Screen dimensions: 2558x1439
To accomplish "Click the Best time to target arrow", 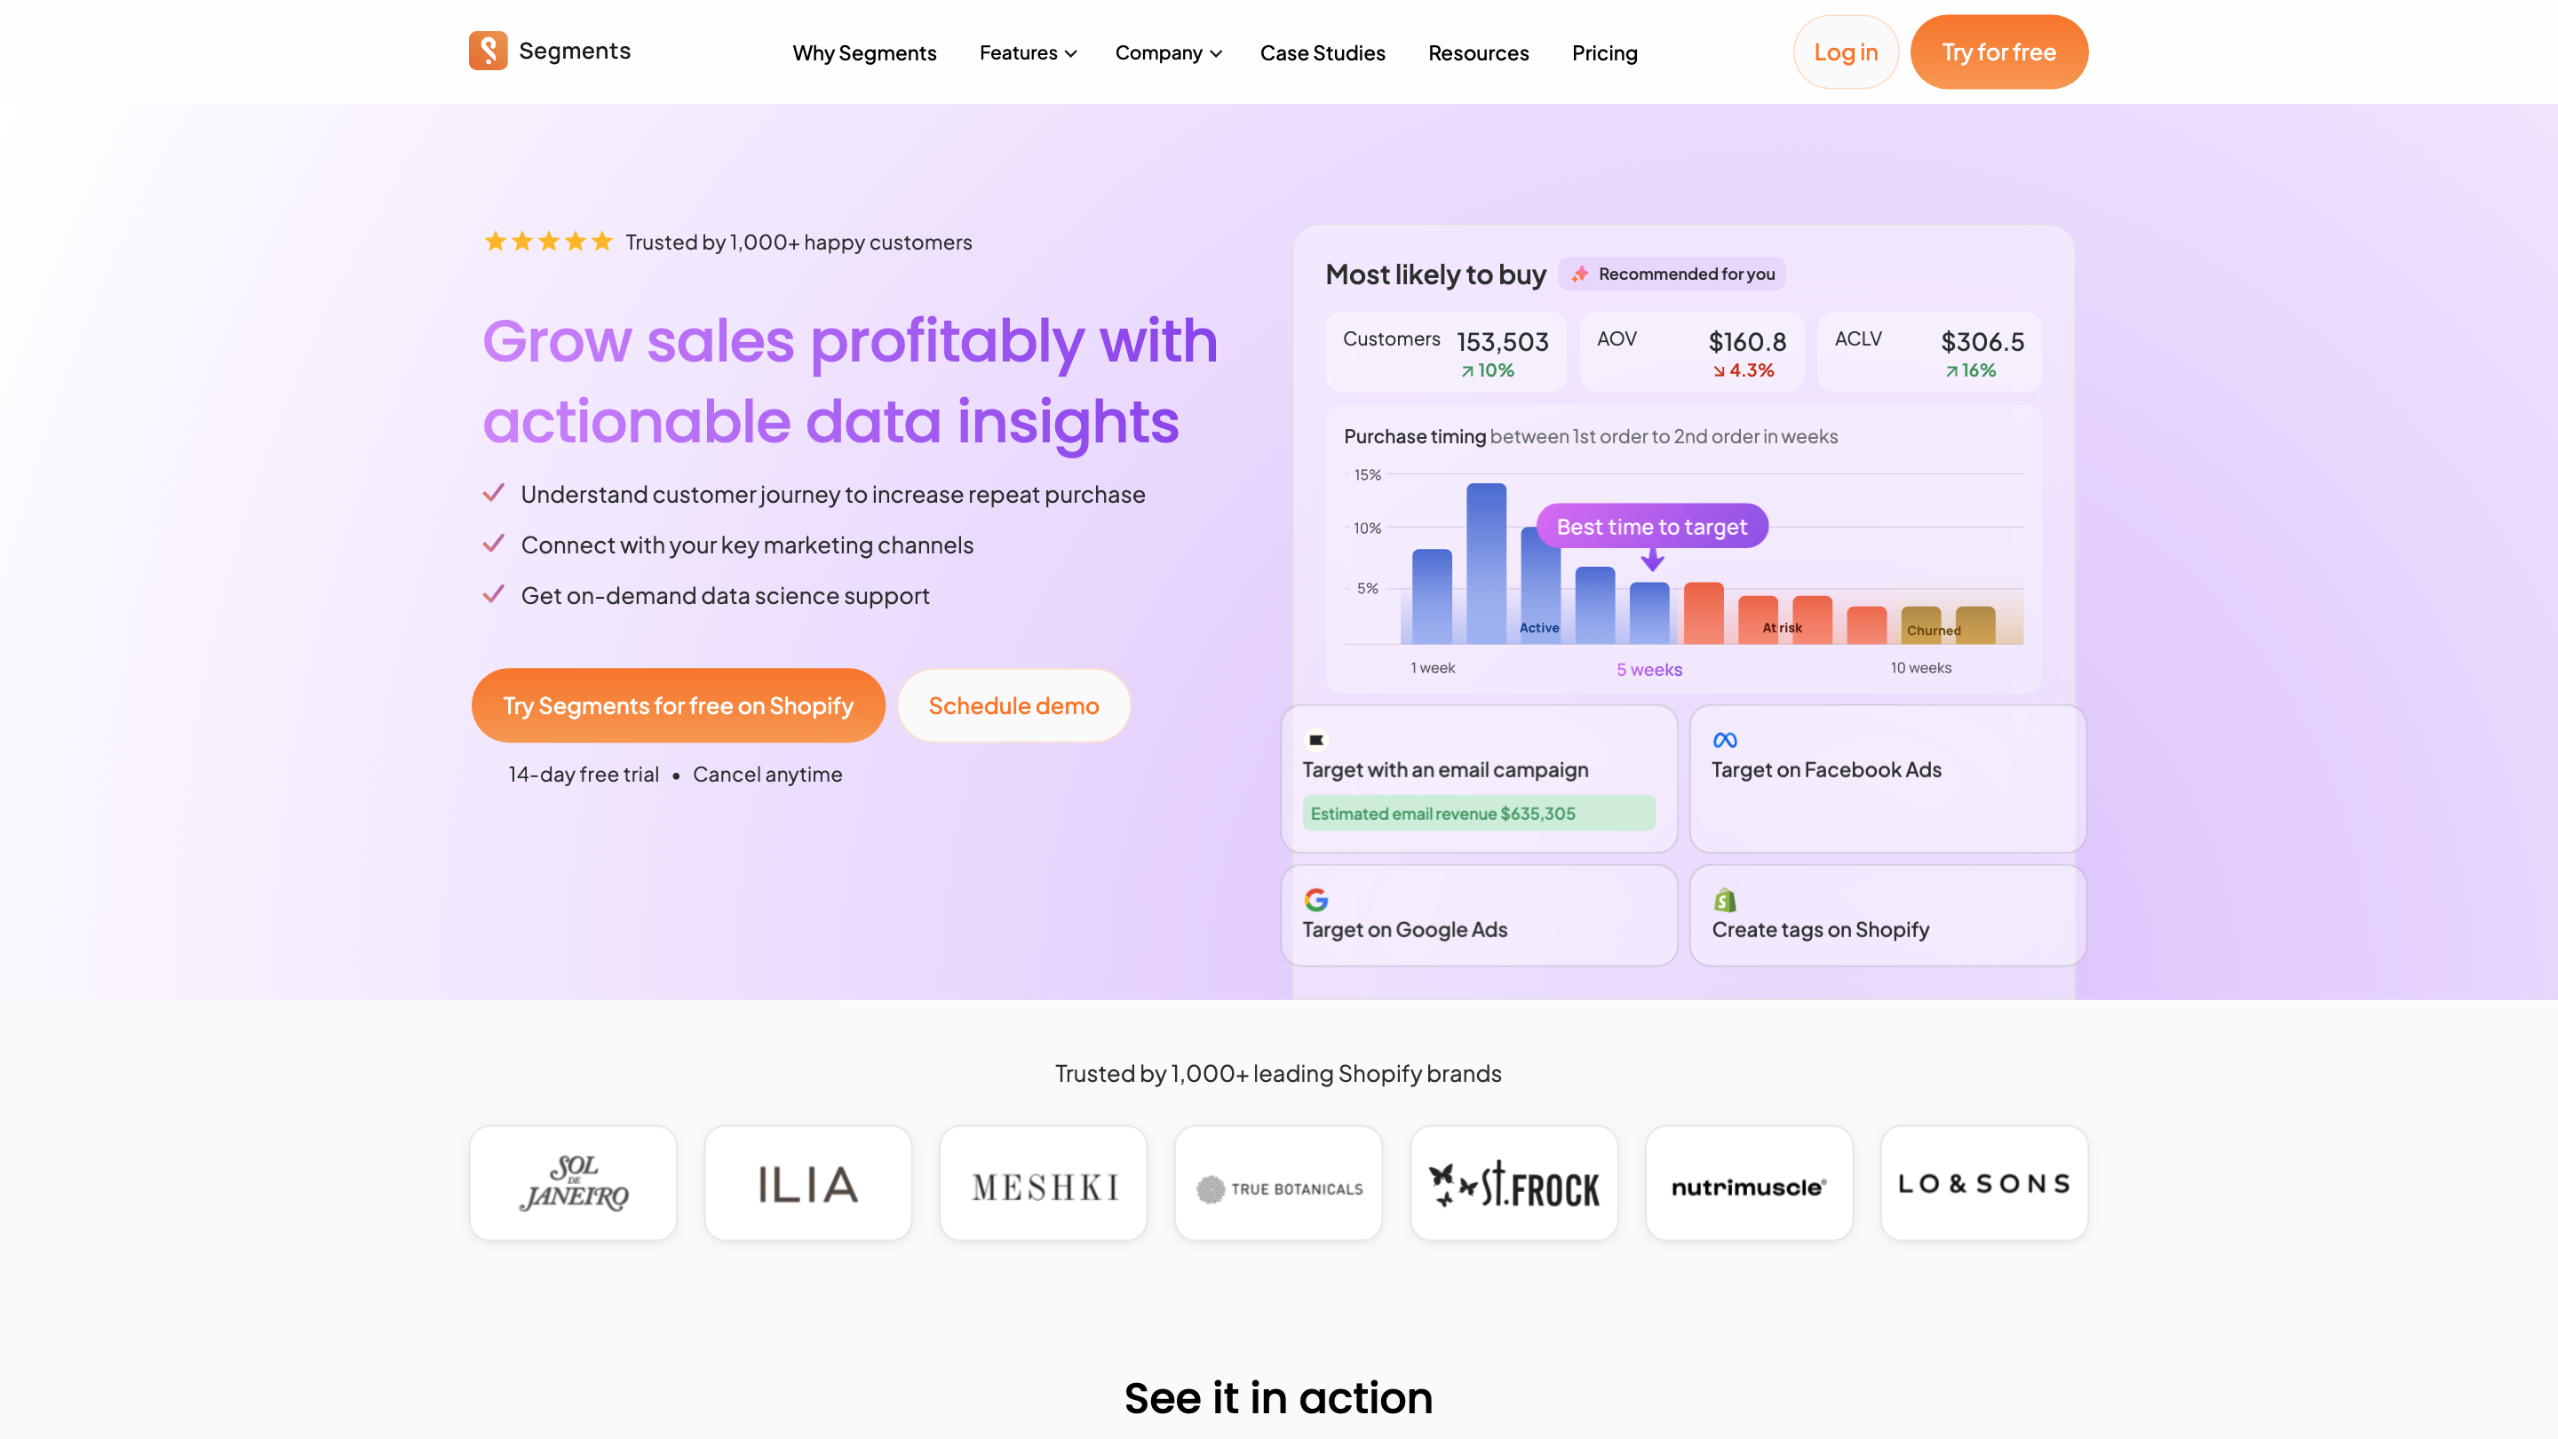I will (1651, 561).
